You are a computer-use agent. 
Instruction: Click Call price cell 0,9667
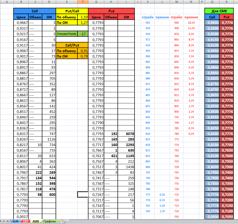tap(21, 23)
